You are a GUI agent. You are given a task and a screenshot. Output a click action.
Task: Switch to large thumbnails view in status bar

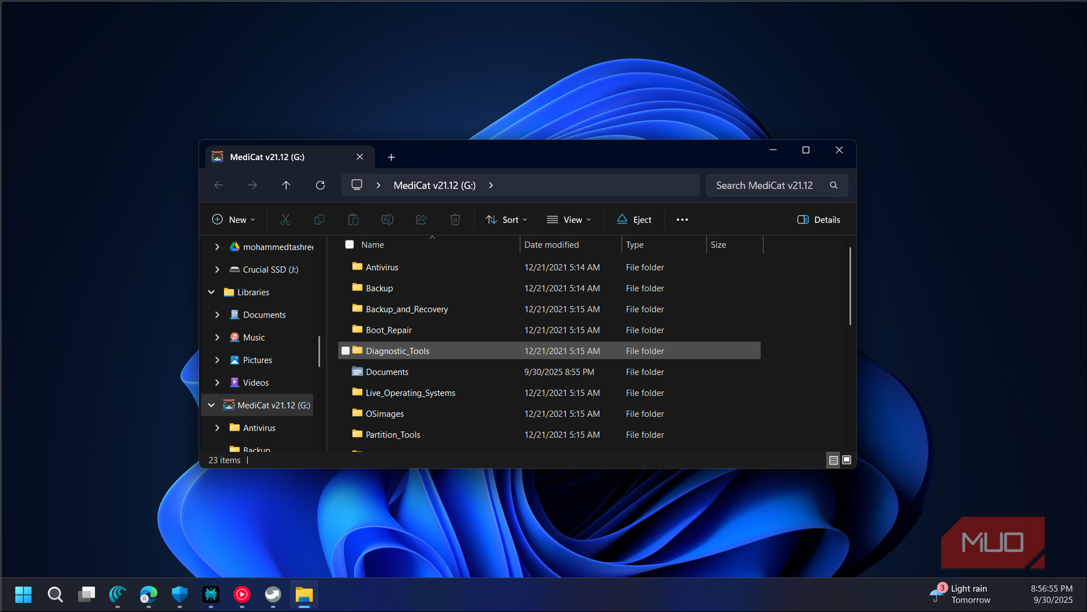pyautogui.click(x=847, y=460)
